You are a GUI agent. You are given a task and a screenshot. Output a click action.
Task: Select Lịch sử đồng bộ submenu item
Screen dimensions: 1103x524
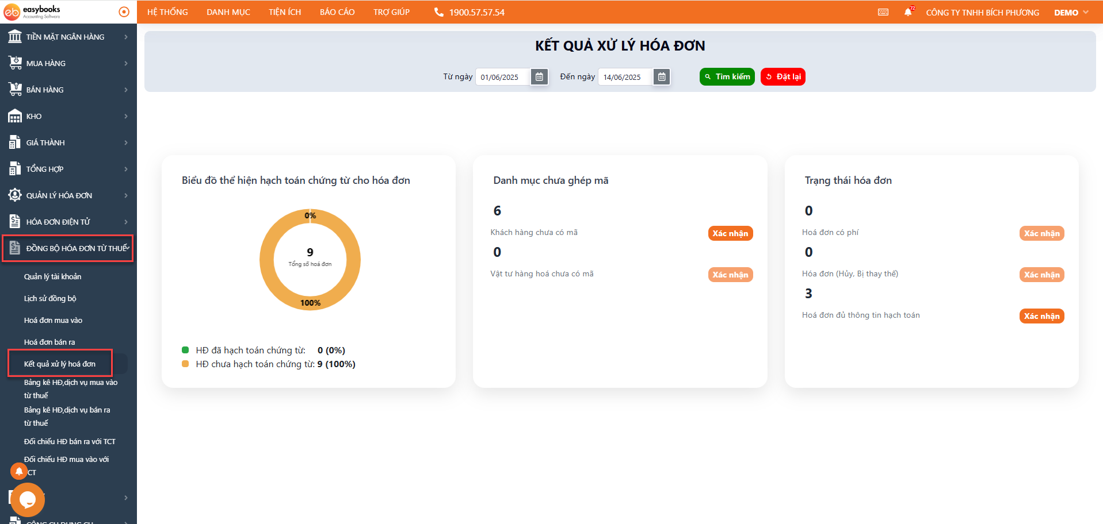click(50, 298)
